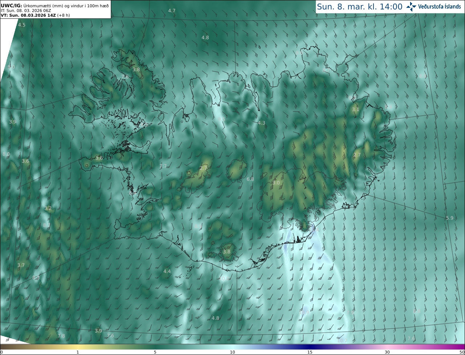Click the 5.9 value on the map

tap(450, 218)
